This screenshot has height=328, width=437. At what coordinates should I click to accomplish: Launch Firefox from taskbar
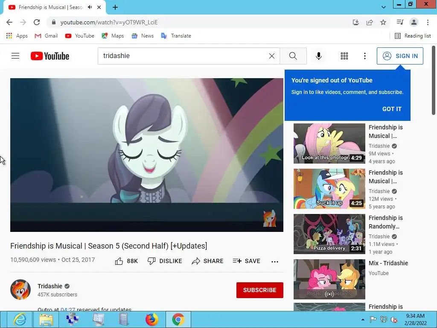pos(151,319)
